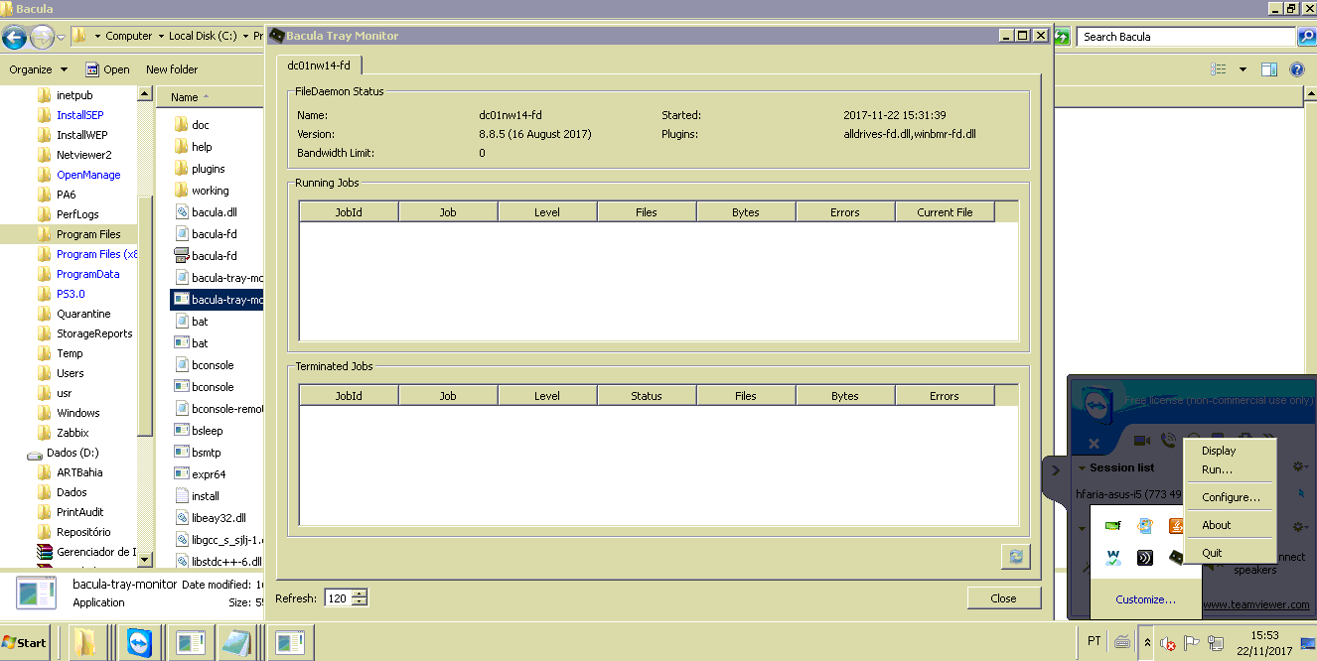Image resolution: width=1317 pixels, height=661 pixels.
Task: Click Status header in Terminated Jobs
Action: 647,396
